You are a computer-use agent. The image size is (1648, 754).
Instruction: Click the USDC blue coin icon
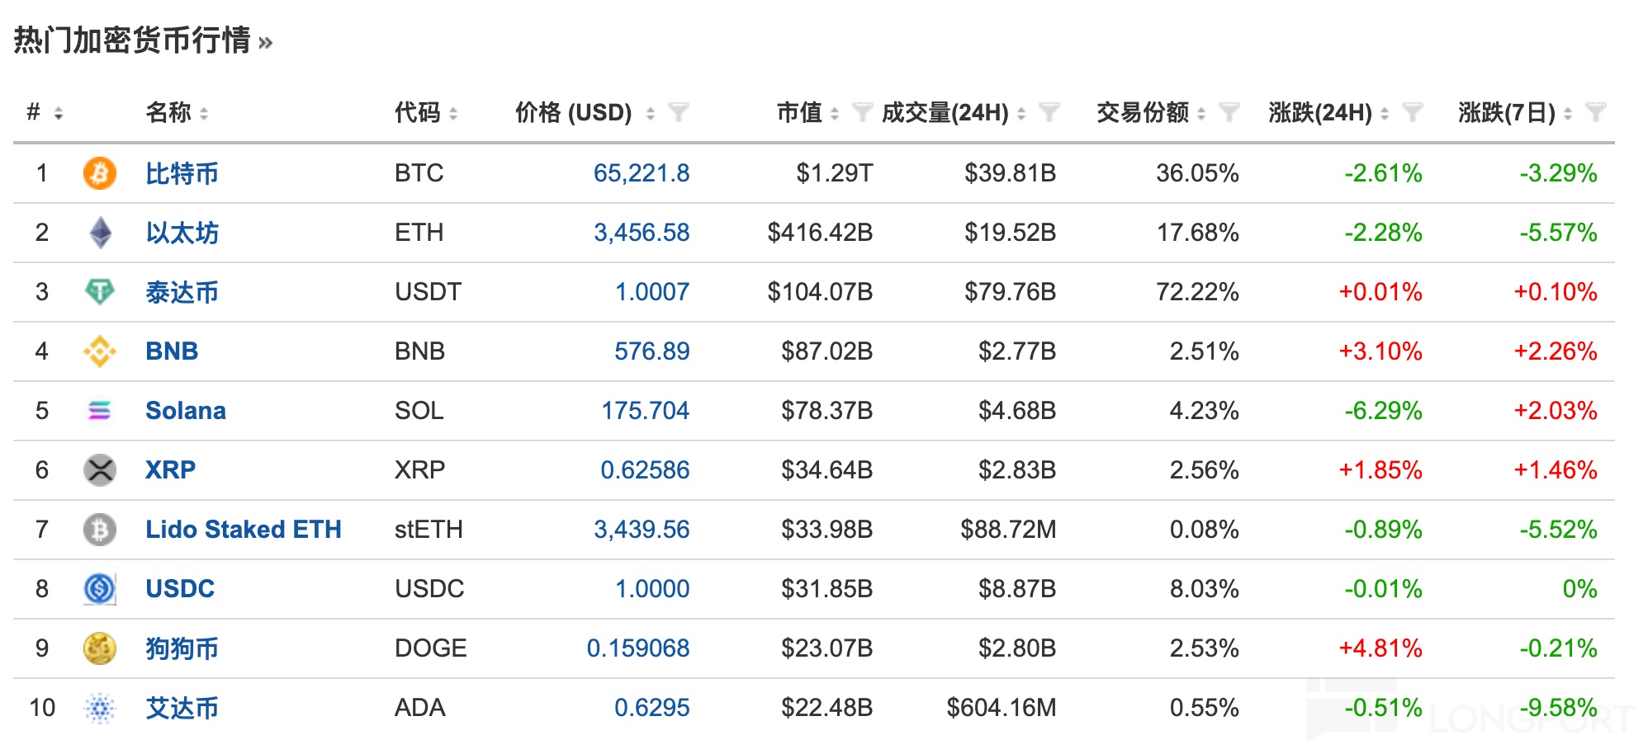pyautogui.click(x=100, y=589)
